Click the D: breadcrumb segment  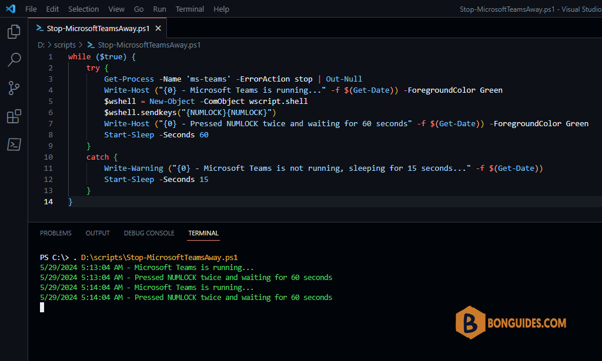[x=41, y=45]
